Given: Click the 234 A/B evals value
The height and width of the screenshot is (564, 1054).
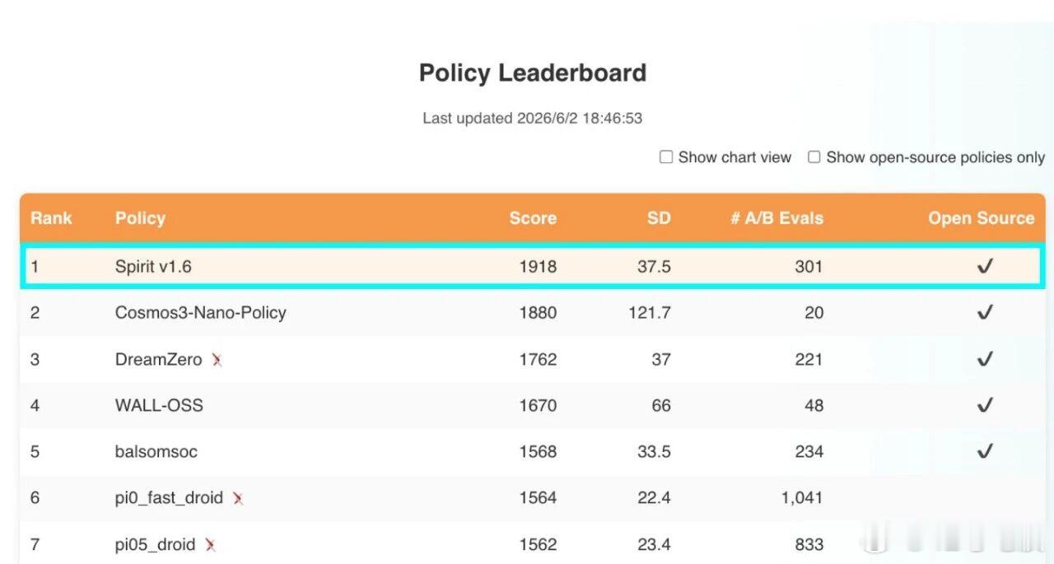Looking at the screenshot, I should [809, 452].
